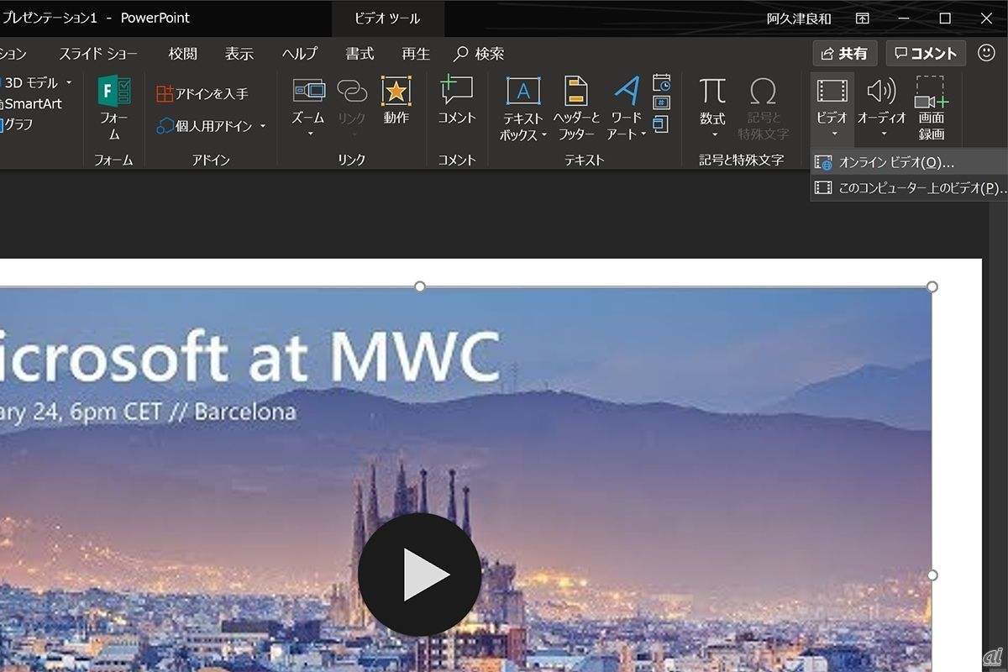Play the video on the slide
This screenshot has height=672, width=1008.
click(x=419, y=575)
